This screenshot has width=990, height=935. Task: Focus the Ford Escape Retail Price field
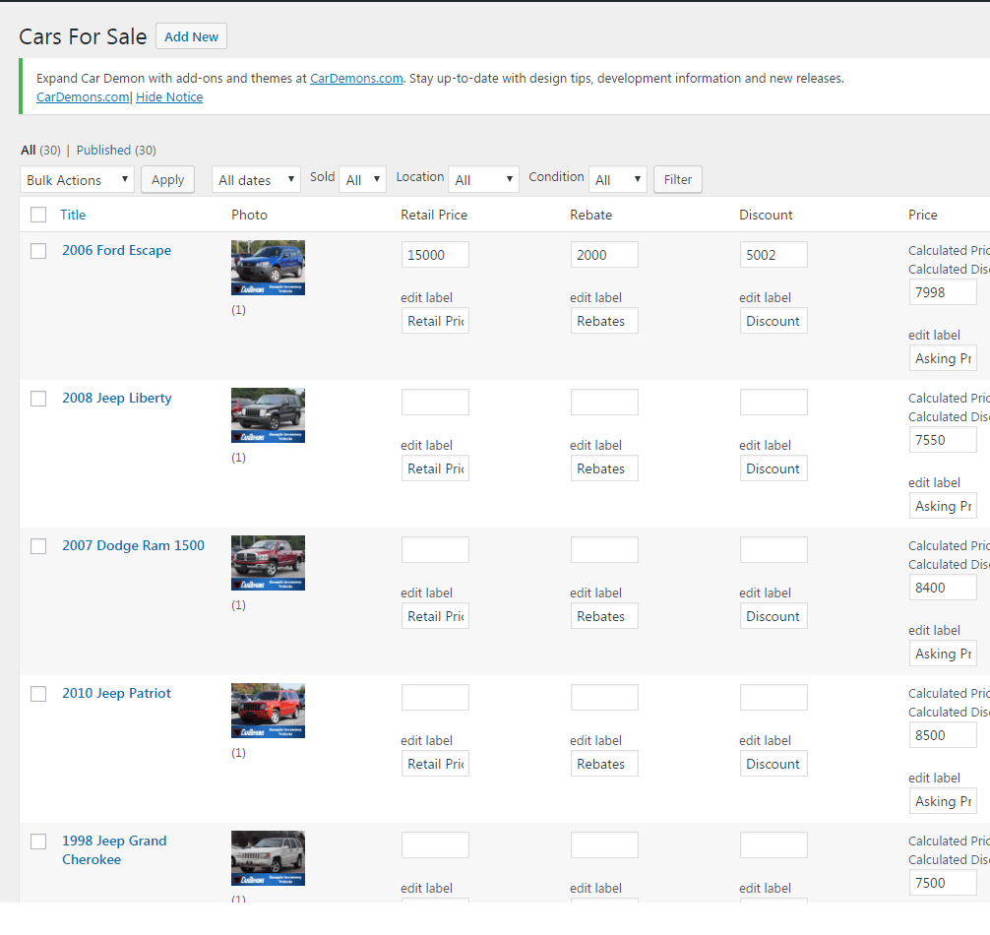click(435, 255)
